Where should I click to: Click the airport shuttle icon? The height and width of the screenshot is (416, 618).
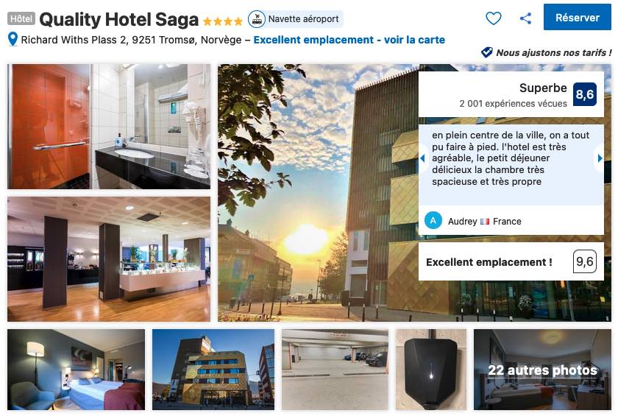[256, 19]
